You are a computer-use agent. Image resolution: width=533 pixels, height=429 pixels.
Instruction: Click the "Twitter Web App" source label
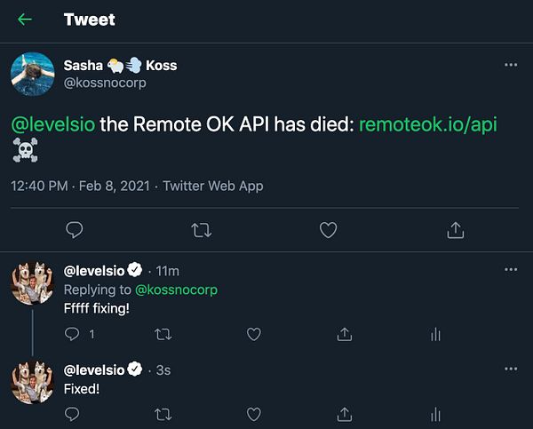tap(213, 187)
